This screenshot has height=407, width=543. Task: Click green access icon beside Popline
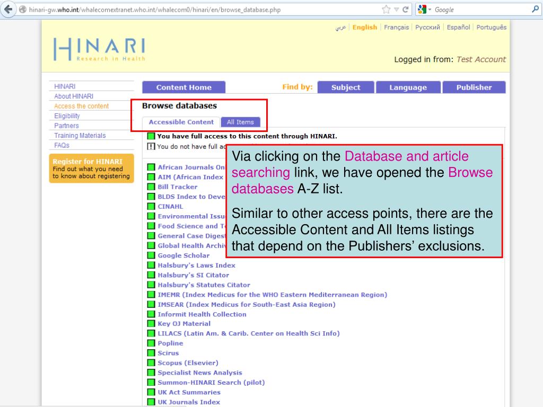click(x=151, y=343)
